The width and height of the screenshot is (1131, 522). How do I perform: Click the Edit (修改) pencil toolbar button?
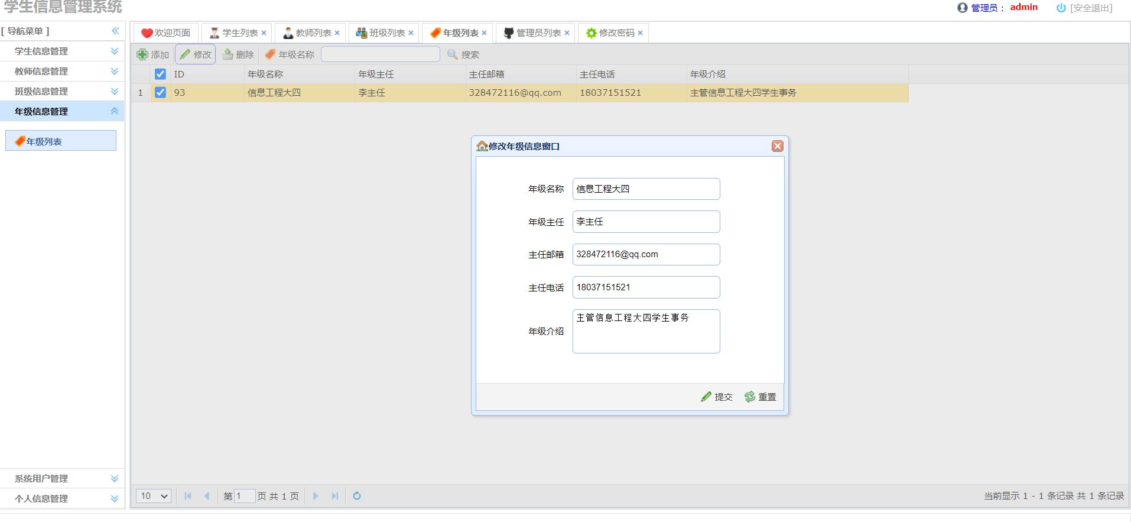(196, 54)
